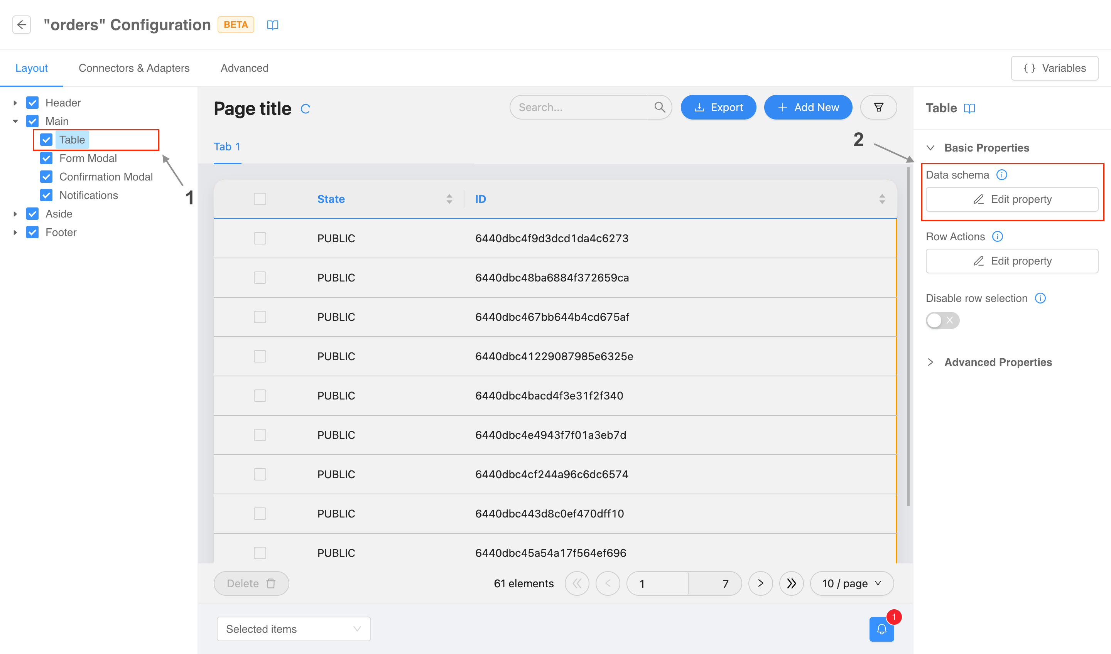1111x654 pixels.
Task: Open the 10 / page dropdown
Action: click(x=851, y=583)
